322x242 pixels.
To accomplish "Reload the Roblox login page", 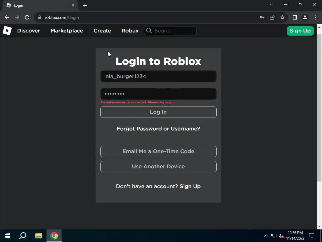I will pyautogui.click(x=27, y=18).
